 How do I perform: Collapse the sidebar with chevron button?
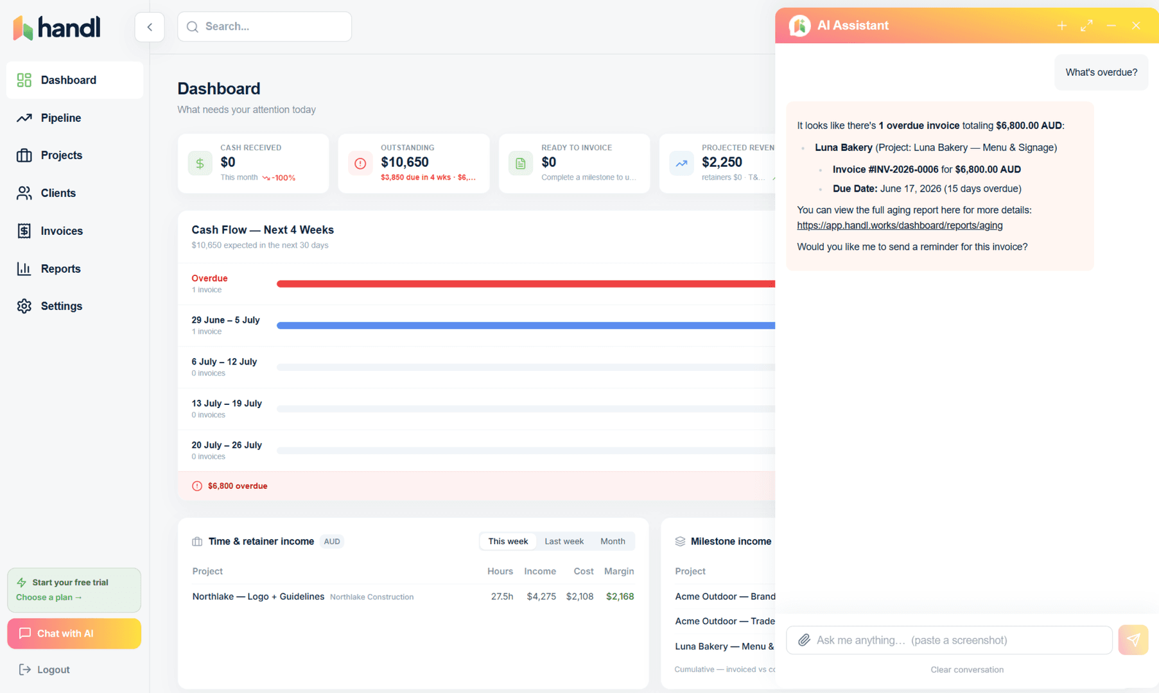click(x=150, y=27)
